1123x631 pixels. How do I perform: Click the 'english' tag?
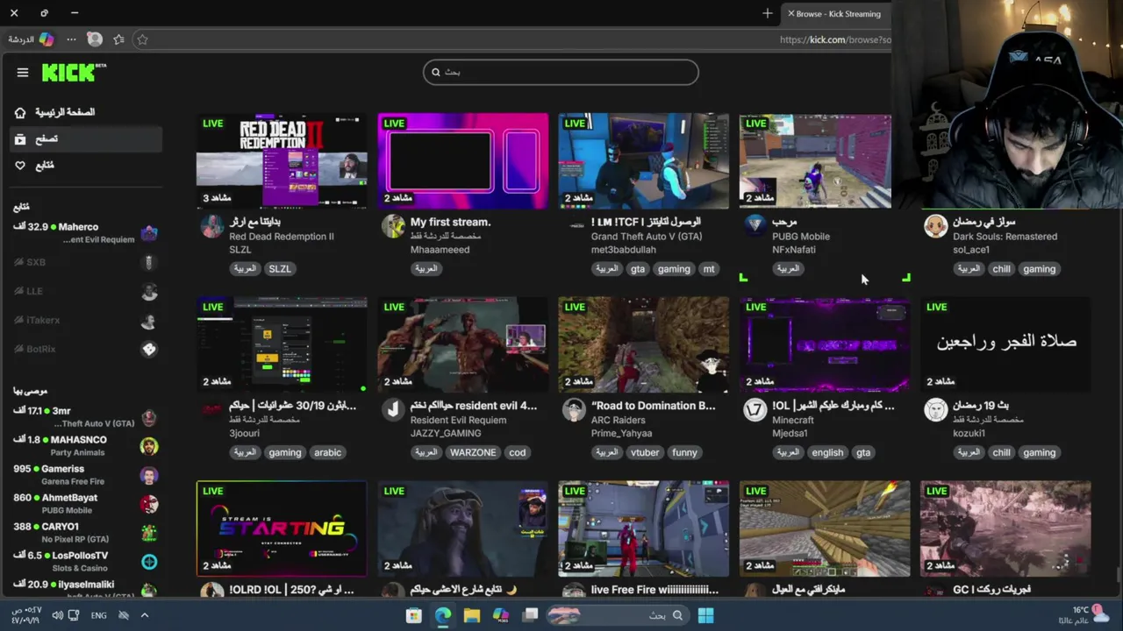click(827, 452)
